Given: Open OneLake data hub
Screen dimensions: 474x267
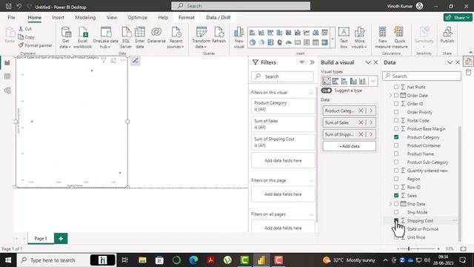Looking at the screenshot, I should pos(105,38).
